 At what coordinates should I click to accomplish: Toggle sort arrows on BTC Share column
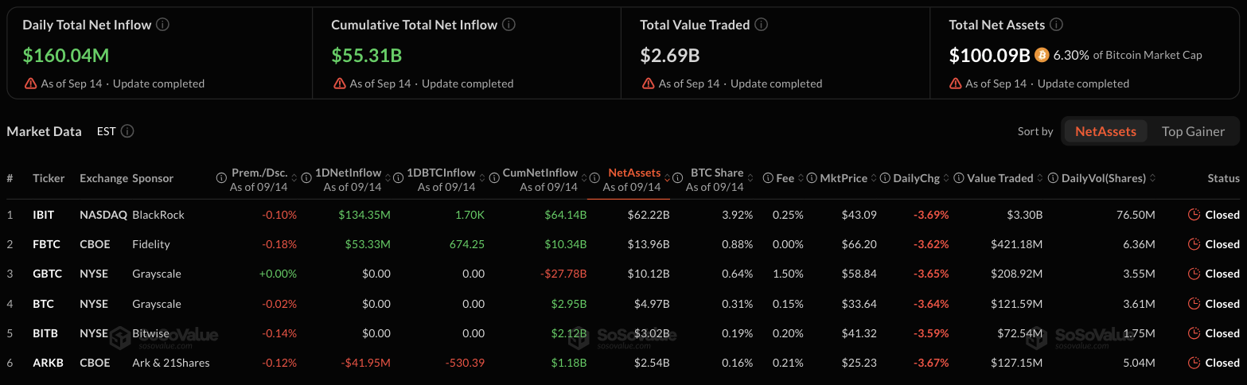[x=749, y=178]
